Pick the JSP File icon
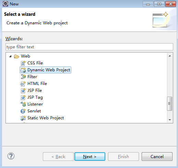 23,91
